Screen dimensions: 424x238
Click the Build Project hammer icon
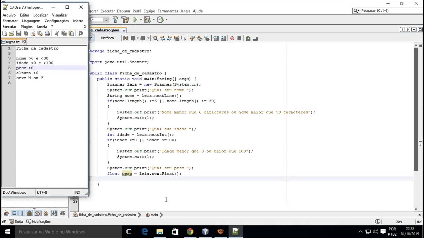[115, 20]
